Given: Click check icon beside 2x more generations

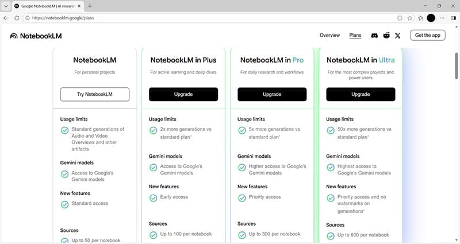Looking at the screenshot, I should [153, 130].
